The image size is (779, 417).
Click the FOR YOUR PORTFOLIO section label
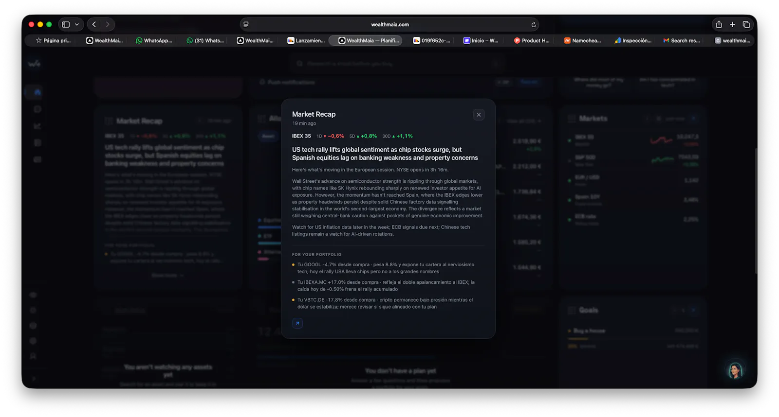316,255
